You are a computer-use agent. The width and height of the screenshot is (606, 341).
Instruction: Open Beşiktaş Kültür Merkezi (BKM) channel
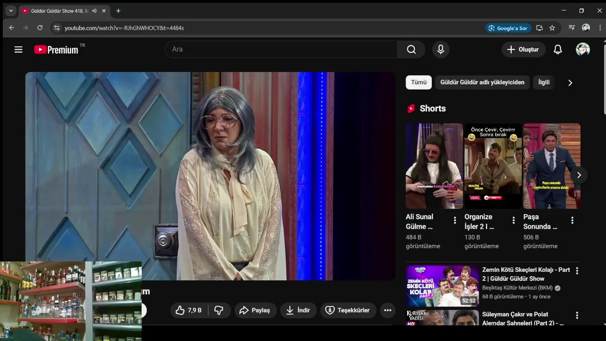(517, 288)
